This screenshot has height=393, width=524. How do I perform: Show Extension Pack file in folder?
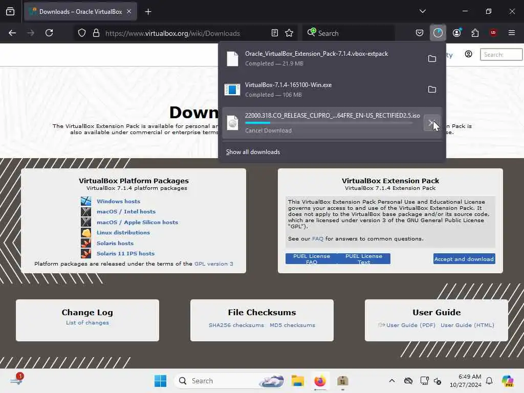tap(432, 59)
